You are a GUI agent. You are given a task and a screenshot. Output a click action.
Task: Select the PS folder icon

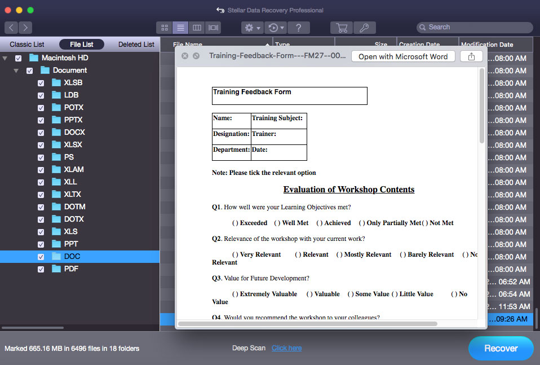[x=56, y=157]
